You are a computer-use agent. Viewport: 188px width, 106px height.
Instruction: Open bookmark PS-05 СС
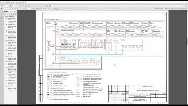[12, 42]
